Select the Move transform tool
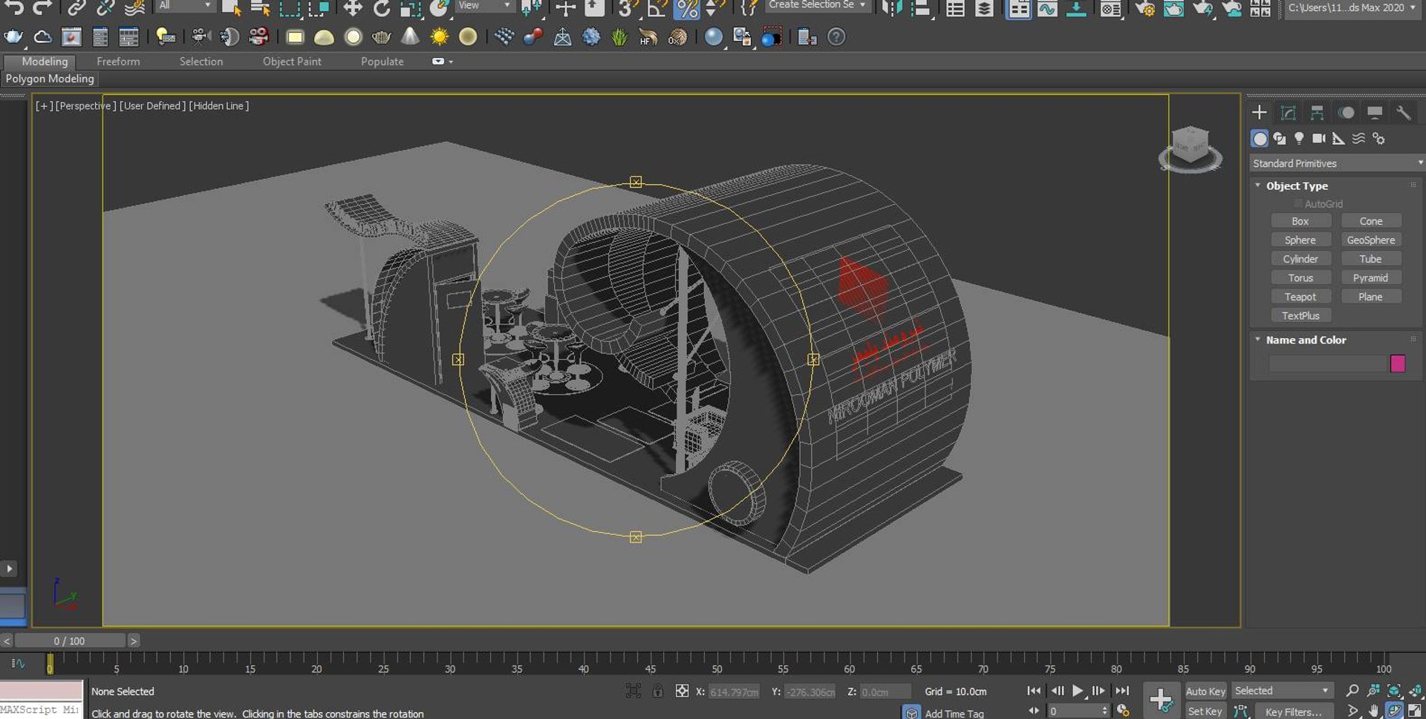The width and height of the screenshot is (1426, 719). (352, 8)
